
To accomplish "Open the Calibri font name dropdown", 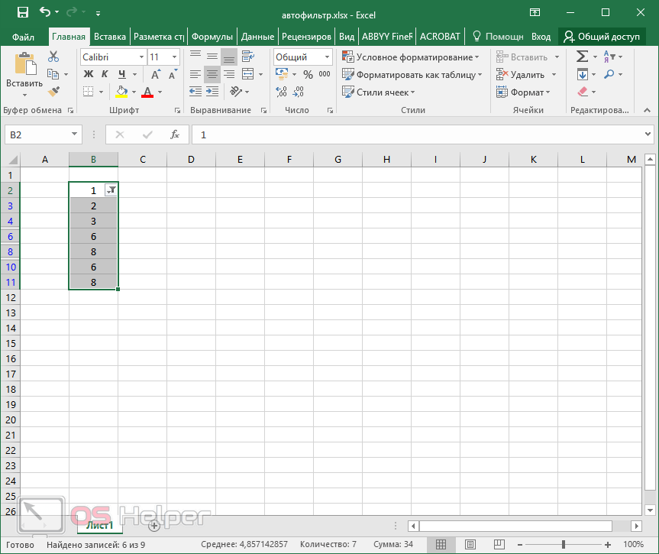I will click(141, 57).
